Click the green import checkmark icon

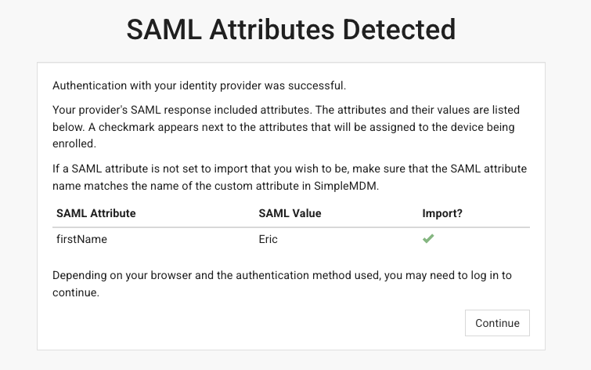428,239
